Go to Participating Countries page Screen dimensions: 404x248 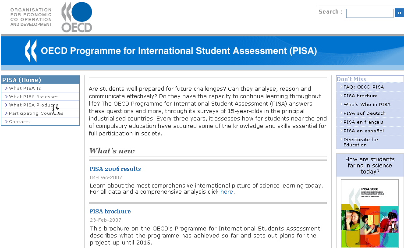pyautogui.click(x=36, y=113)
